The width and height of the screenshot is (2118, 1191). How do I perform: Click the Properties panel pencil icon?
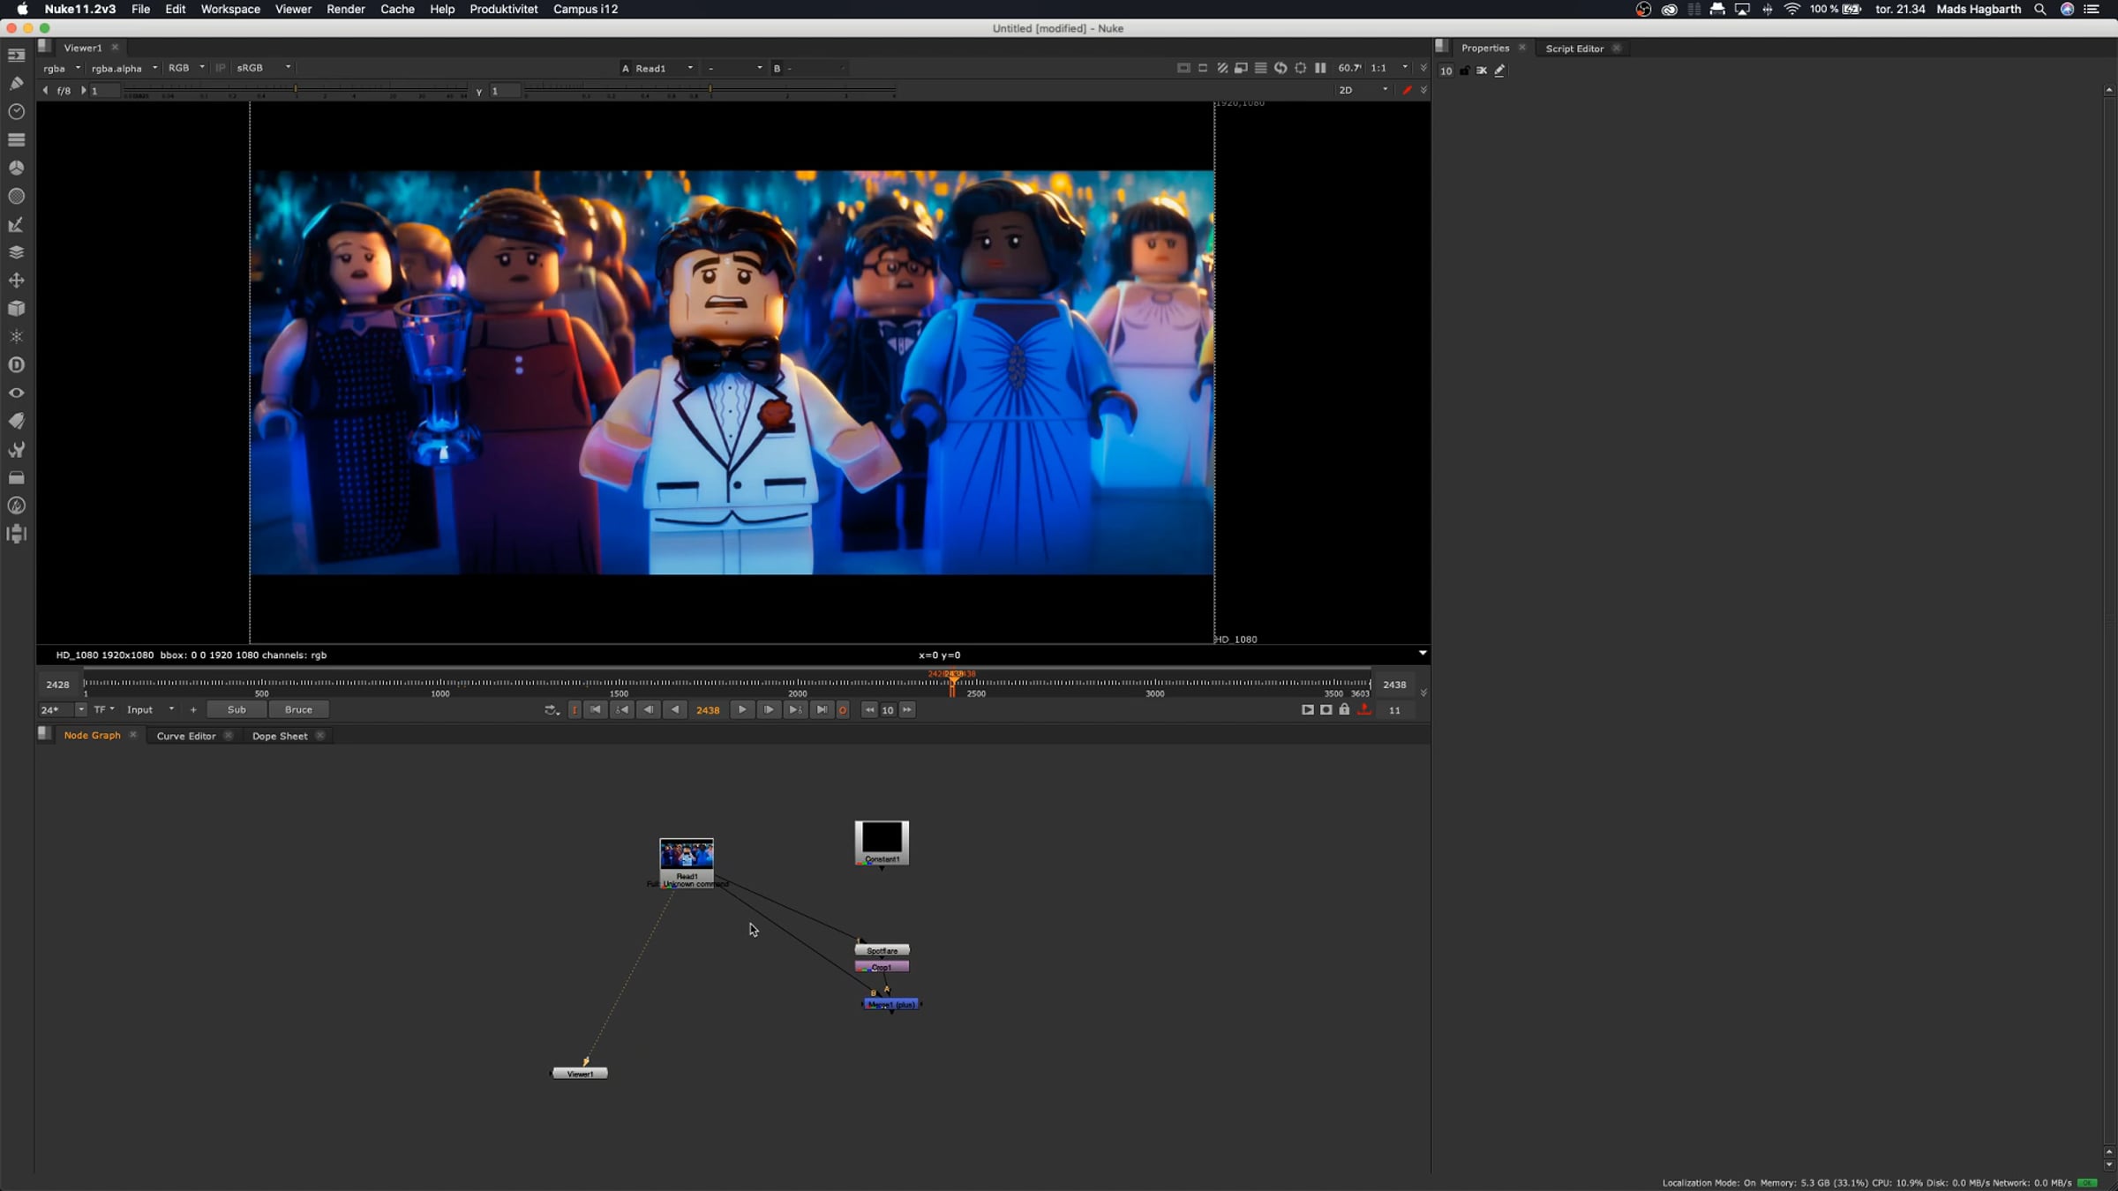click(1499, 71)
